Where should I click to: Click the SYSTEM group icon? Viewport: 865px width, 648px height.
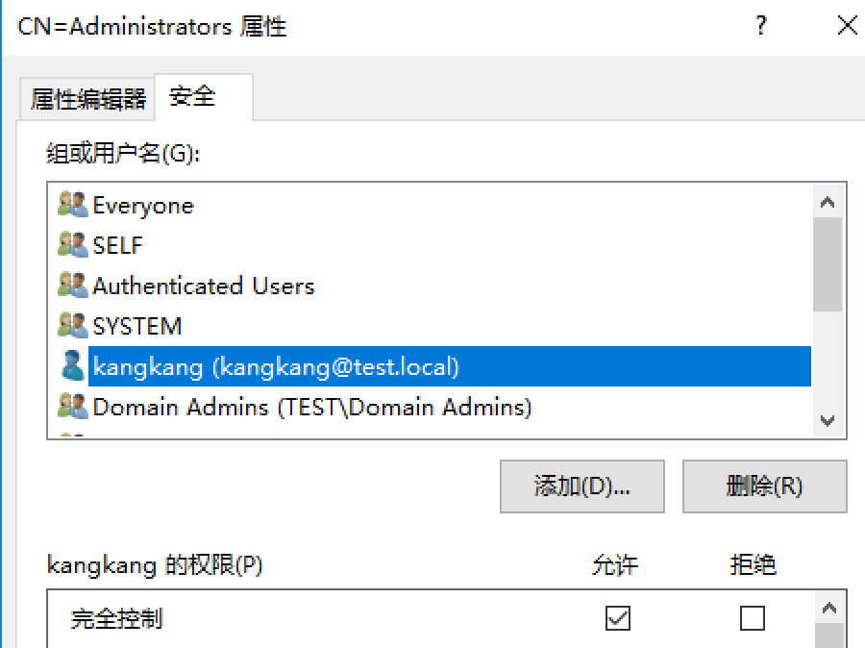coord(72,326)
